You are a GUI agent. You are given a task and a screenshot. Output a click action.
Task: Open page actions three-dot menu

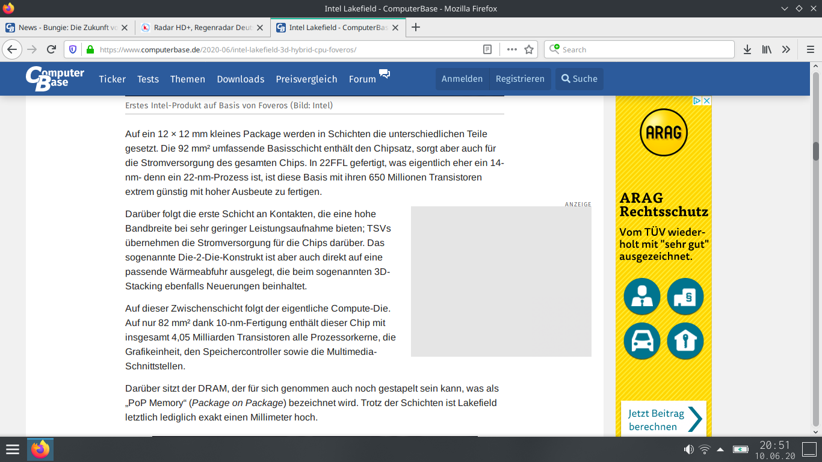click(511, 49)
